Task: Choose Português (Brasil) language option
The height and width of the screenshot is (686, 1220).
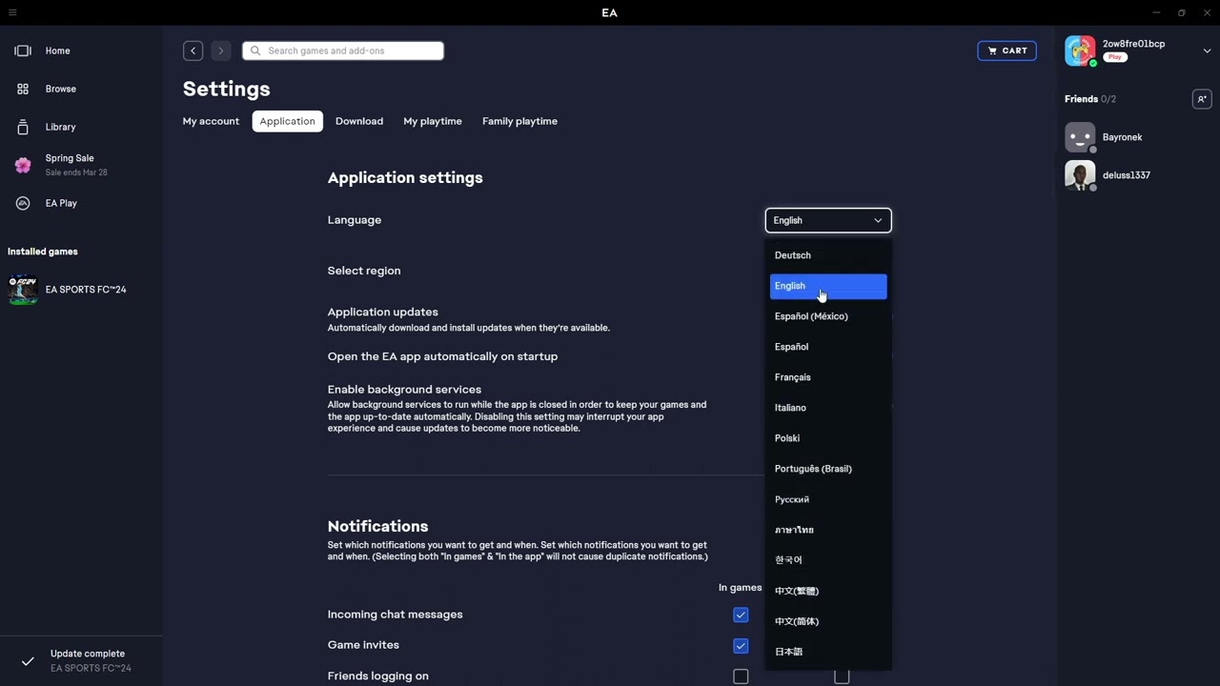Action: coord(828,469)
